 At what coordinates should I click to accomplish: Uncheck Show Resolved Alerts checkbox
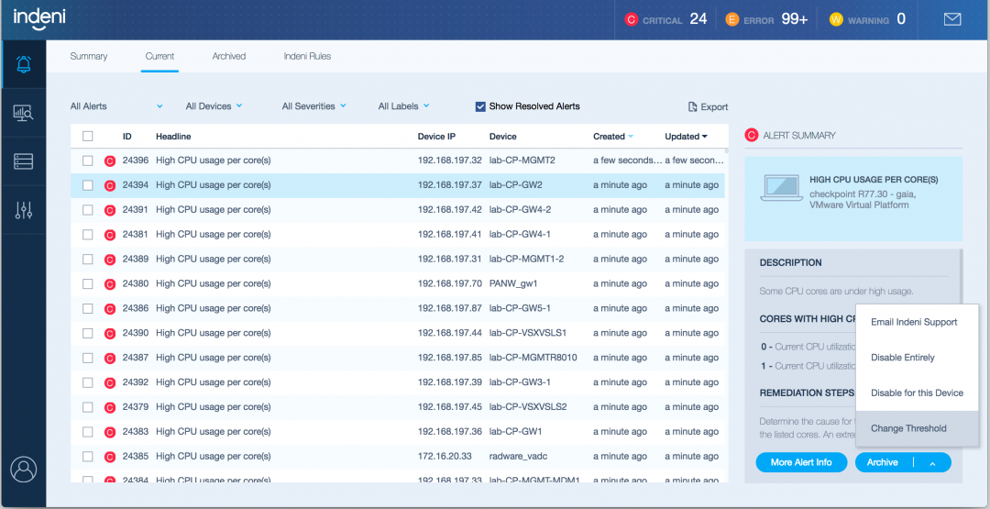click(x=480, y=106)
